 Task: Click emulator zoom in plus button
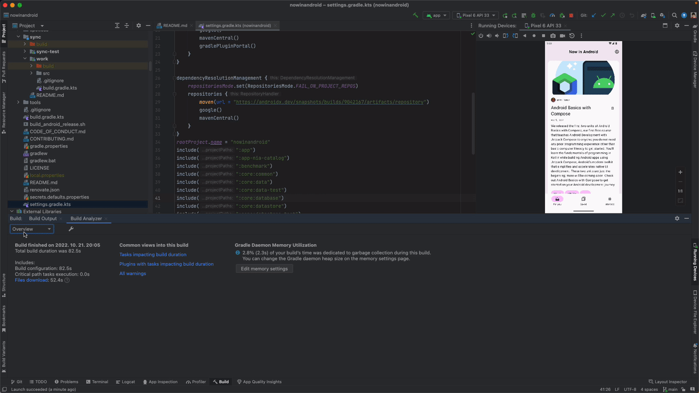680,172
